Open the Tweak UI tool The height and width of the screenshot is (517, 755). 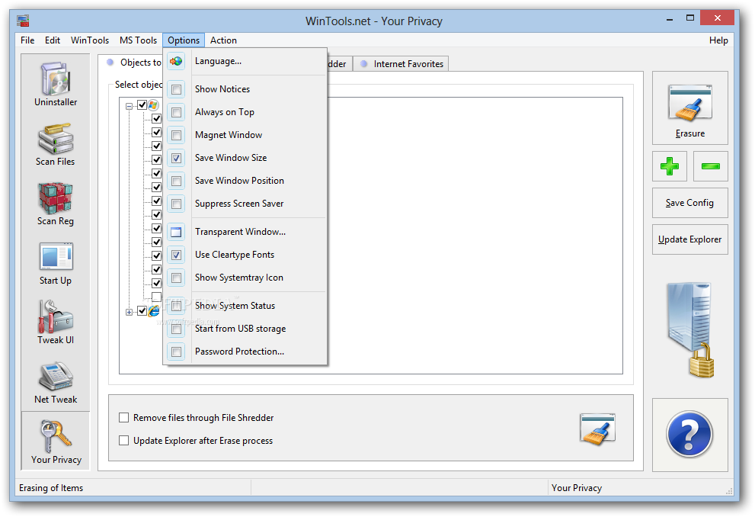(56, 323)
